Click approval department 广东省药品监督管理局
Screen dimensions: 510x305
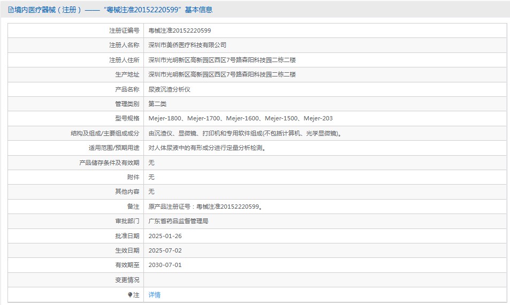[x=178, y=221]
